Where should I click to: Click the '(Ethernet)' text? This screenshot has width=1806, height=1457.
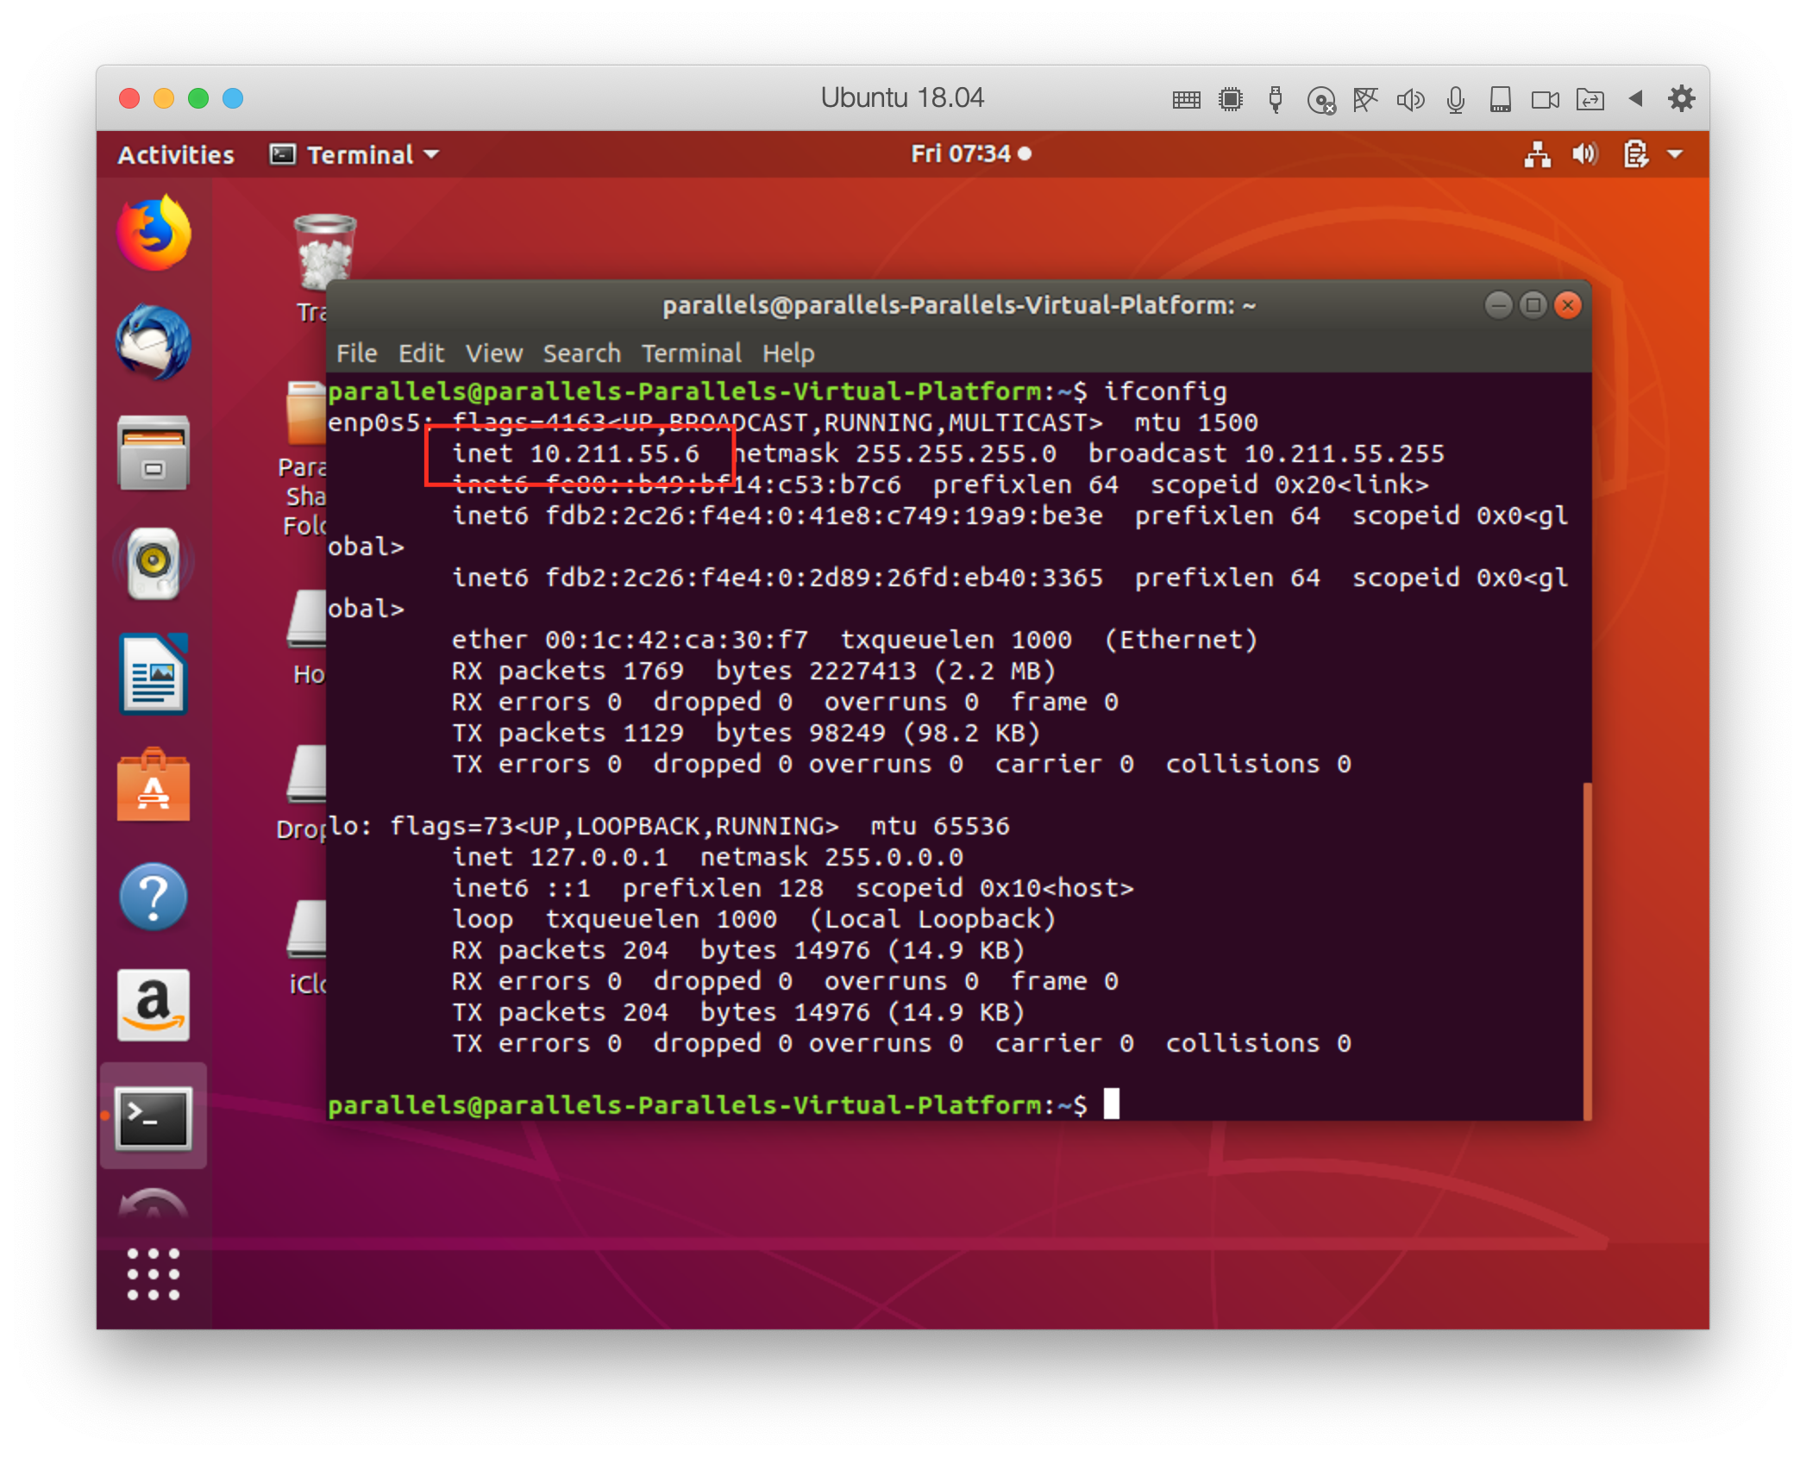click(x=1181, y=640)
